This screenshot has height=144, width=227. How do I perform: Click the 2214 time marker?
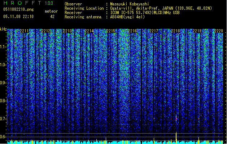tap(89, 31)
